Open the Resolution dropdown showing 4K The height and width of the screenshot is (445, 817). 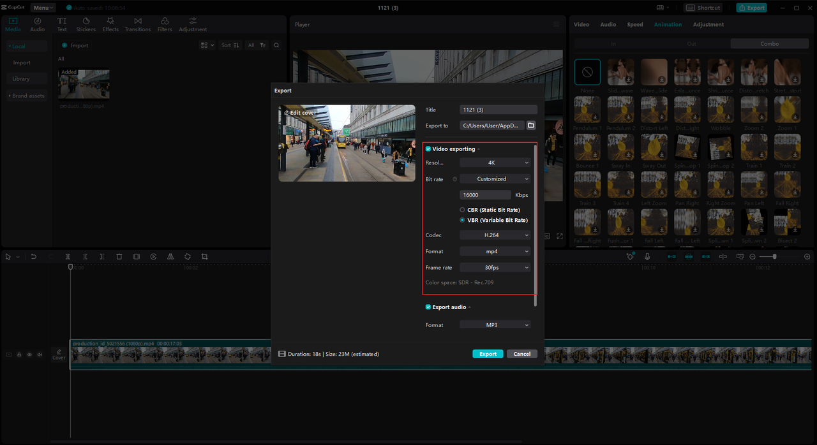point(495,163)
